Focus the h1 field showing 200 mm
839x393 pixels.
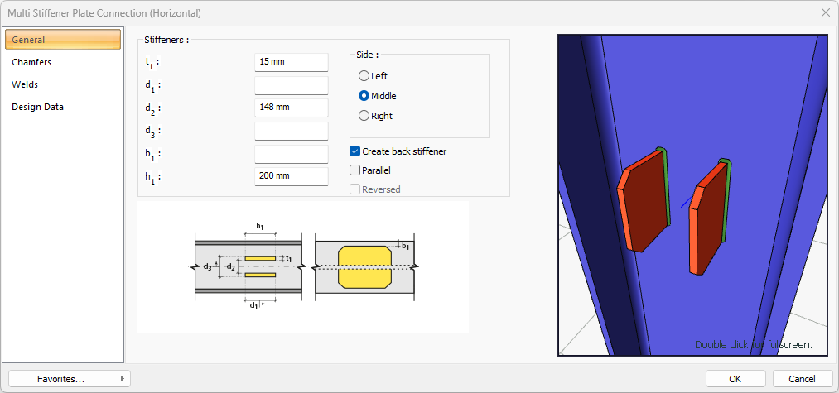(x=291, y=176)
